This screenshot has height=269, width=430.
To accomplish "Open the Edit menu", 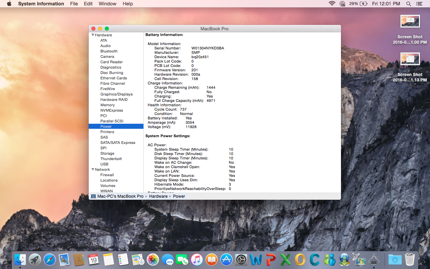I will [88, 4].
